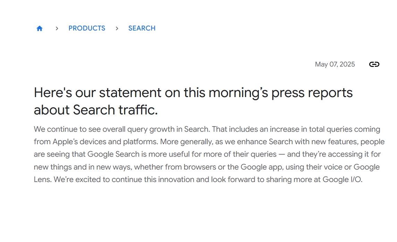397x242 pixels.
Task: Open the PRODUCTS breadcrumb link
Action: [87, 28]
